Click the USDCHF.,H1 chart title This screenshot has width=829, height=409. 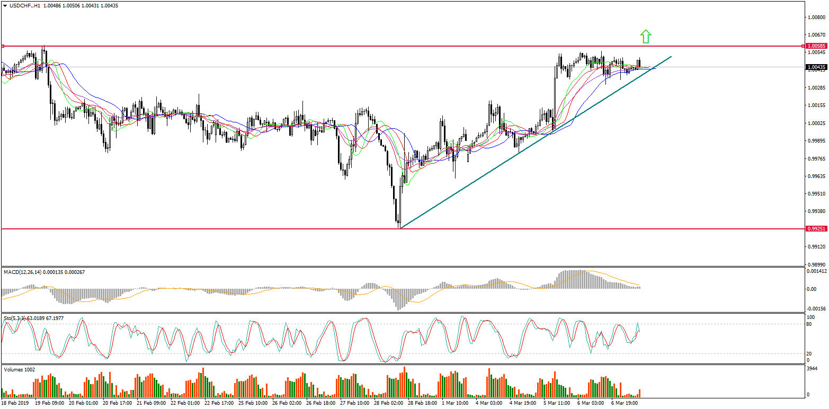click(25, 5)
